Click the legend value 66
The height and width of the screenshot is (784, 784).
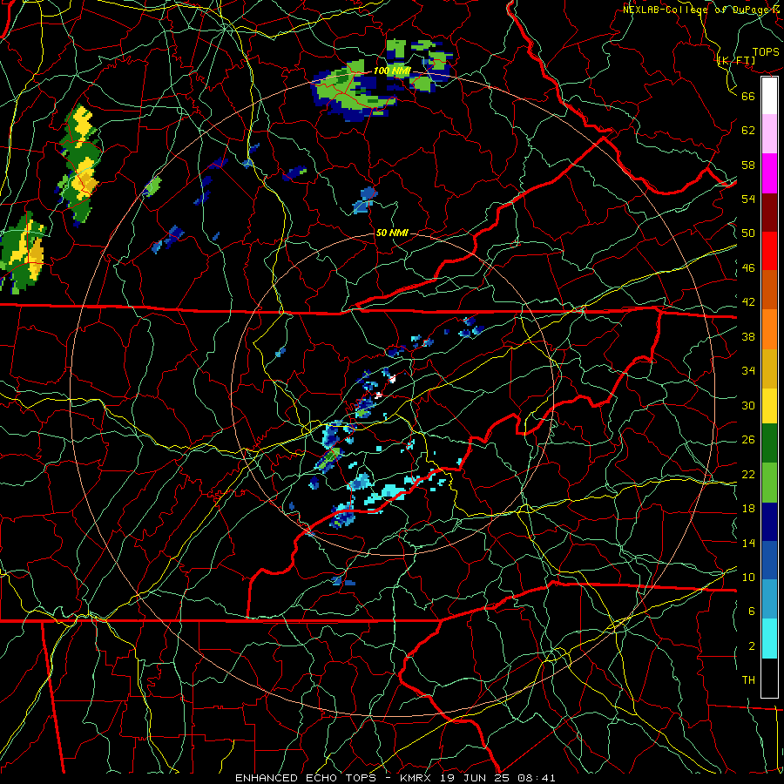(x=748, y=96)
